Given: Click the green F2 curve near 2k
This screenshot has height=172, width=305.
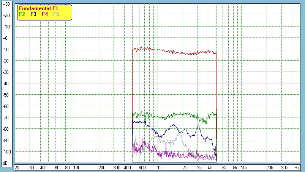Looking at the screenshot, I should [x=185, y=113].
